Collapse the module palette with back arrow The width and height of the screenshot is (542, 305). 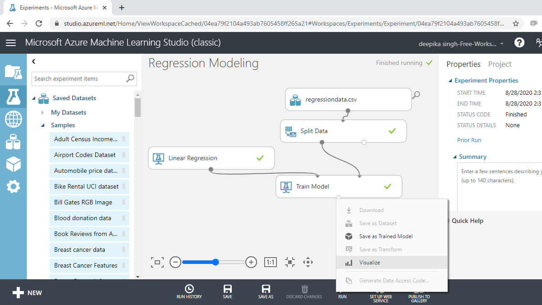34,61
